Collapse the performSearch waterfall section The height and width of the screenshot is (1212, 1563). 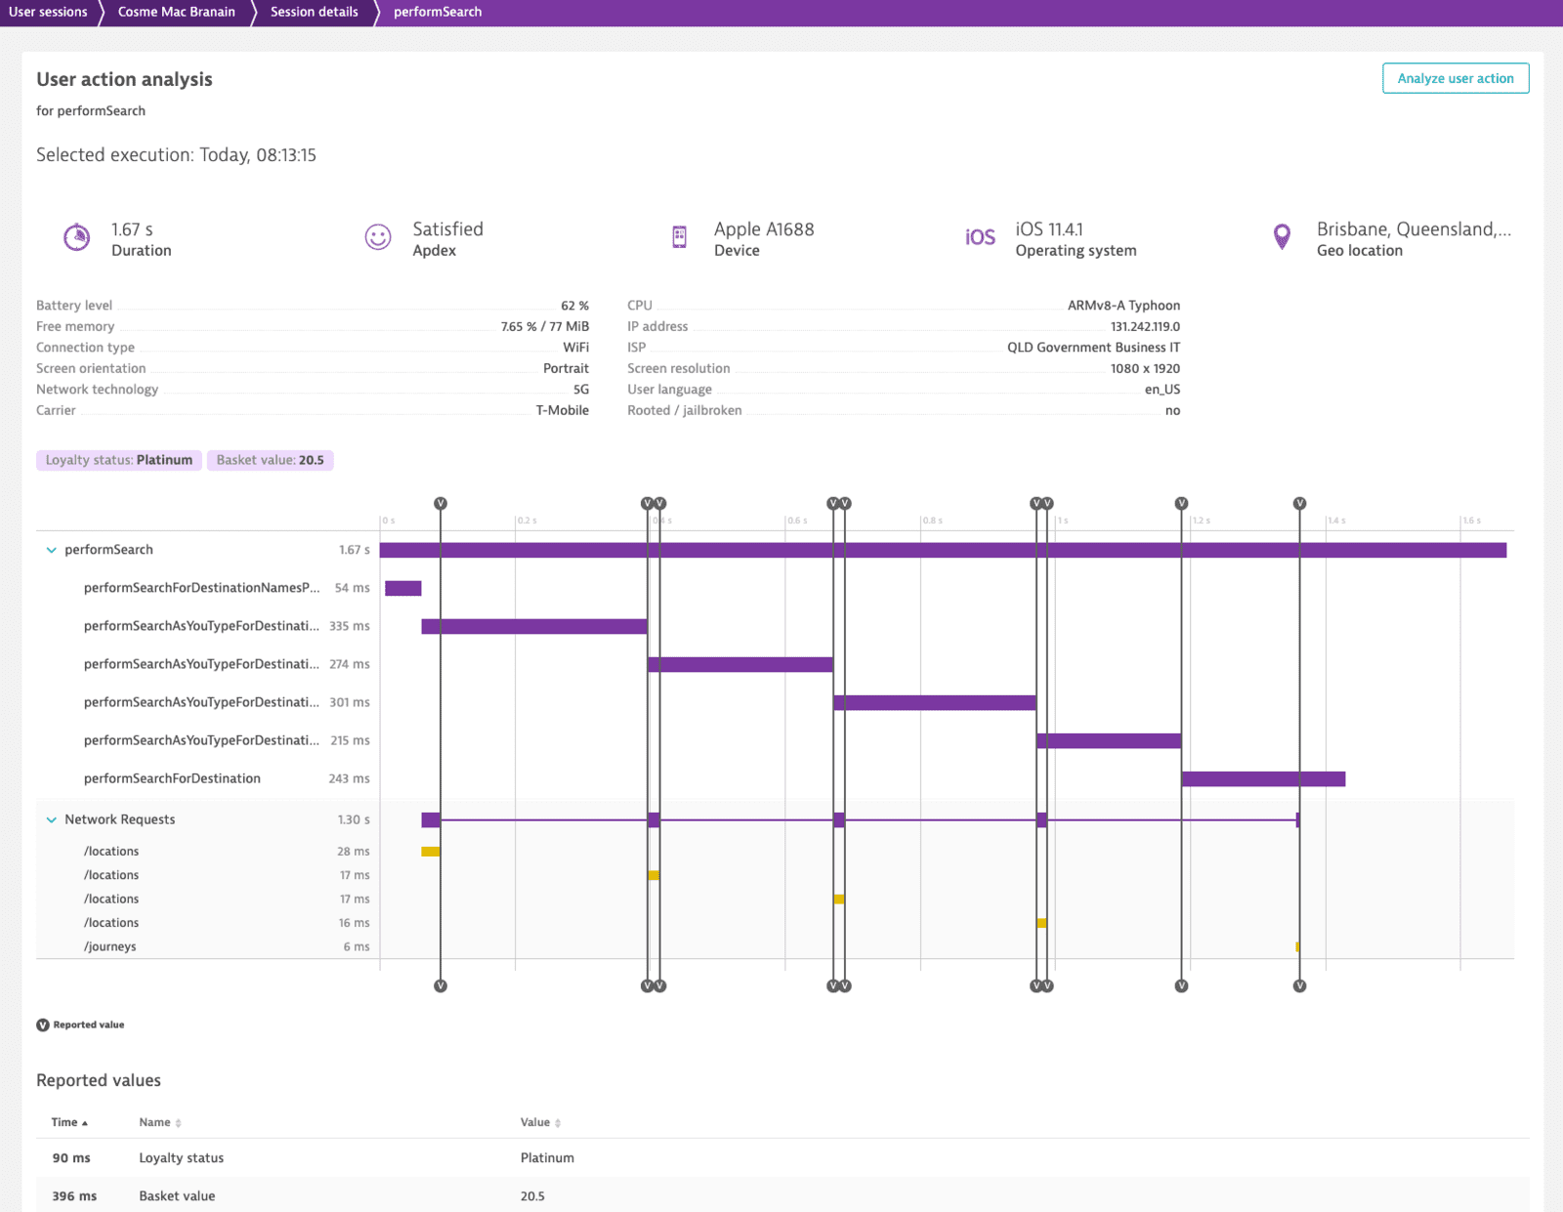pos(50,549)
